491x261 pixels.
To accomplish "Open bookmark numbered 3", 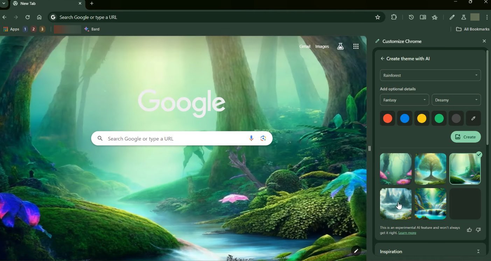I will 42,29.
